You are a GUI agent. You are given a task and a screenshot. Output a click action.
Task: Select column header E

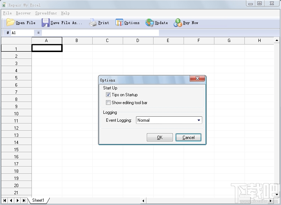pos(169,41)
